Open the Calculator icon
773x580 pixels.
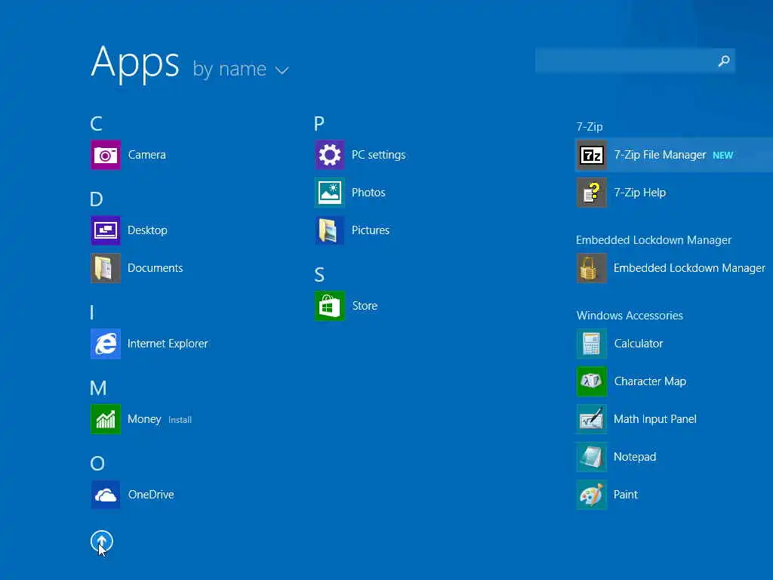(592, 344)
